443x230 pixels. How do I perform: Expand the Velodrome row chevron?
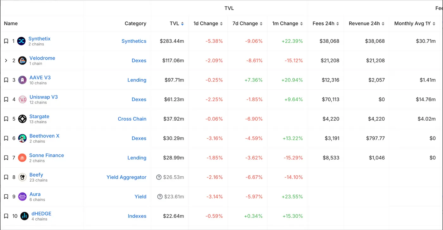pos(6,61)
